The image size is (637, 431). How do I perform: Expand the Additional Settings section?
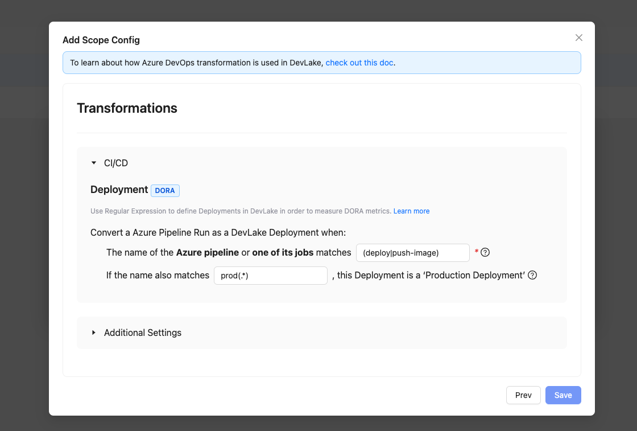click(x=94, y=333)
